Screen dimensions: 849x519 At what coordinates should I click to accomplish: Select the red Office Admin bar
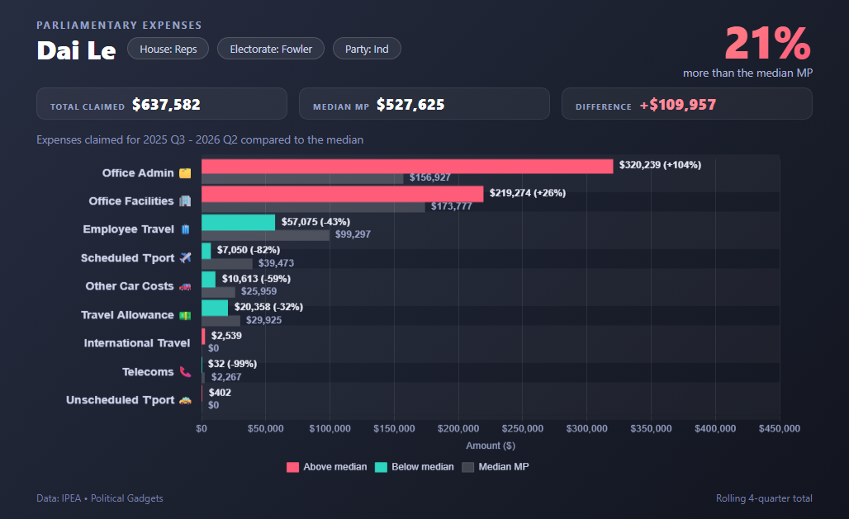(407, 166)
